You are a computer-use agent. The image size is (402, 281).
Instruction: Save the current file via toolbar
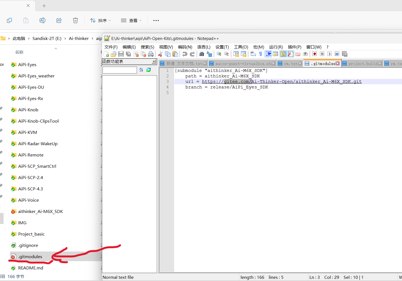pyautogui.click(x=121, y=54)
